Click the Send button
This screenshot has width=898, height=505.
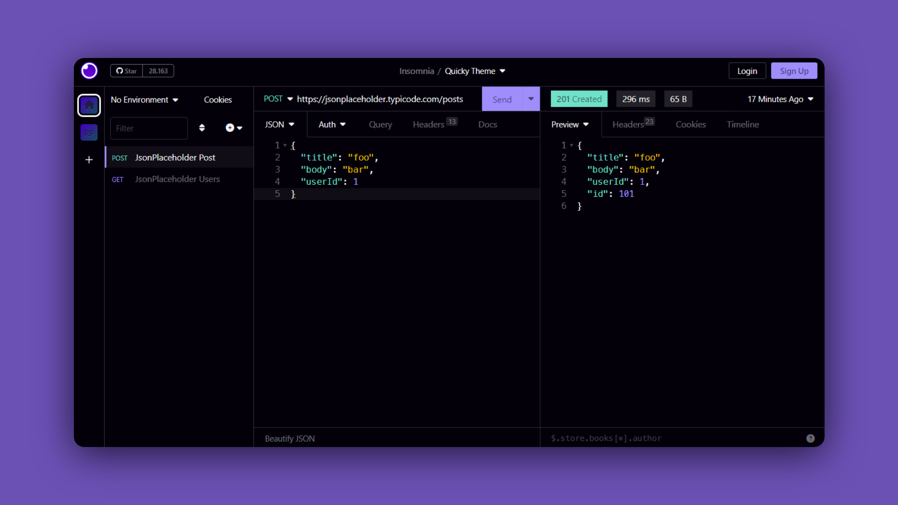(502, 99)
